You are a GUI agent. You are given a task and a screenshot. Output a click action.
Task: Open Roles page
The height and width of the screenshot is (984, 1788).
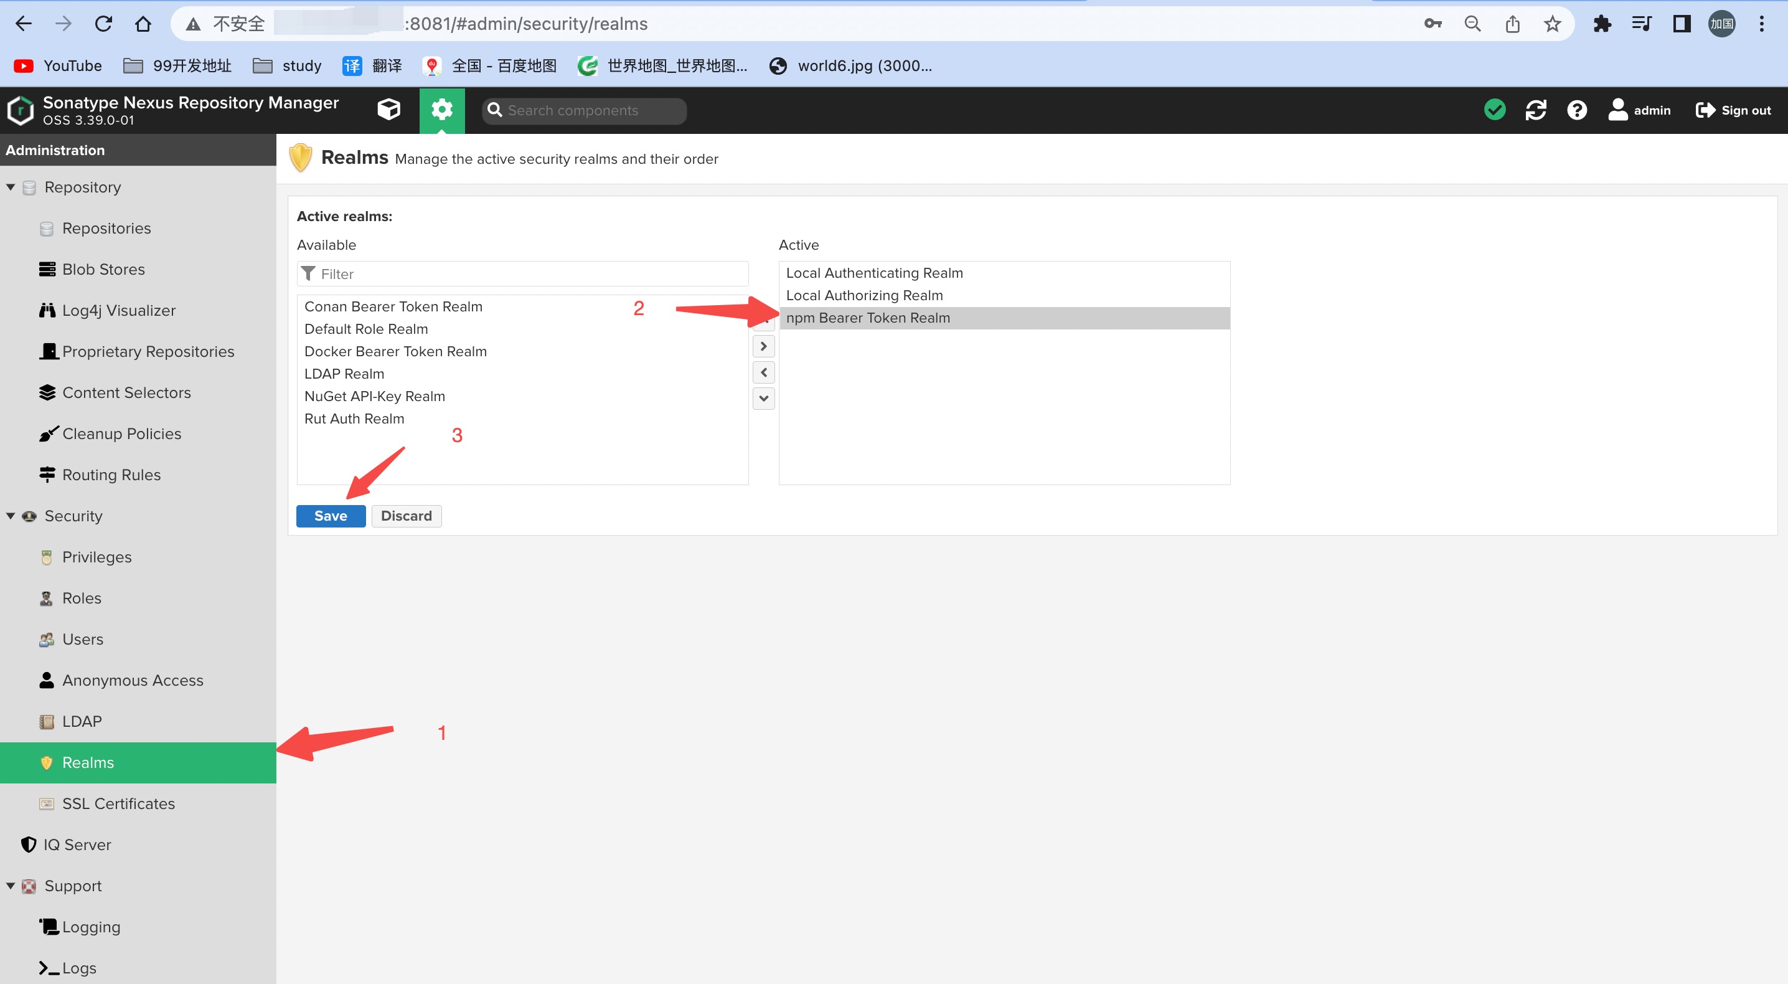coord(138,598)
